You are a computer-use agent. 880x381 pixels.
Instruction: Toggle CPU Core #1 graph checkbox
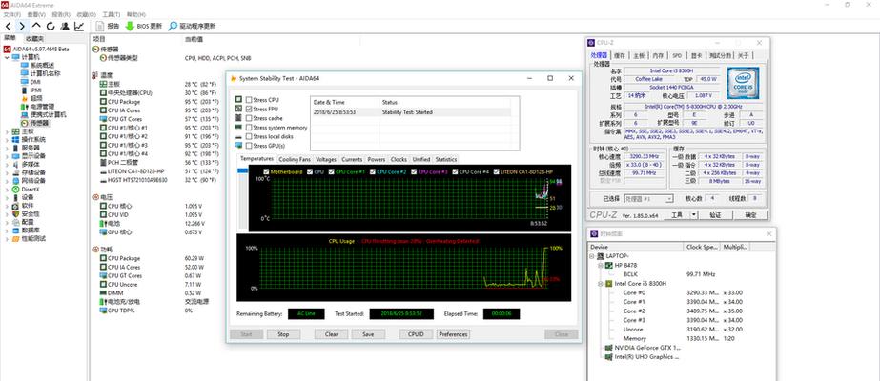331,172
